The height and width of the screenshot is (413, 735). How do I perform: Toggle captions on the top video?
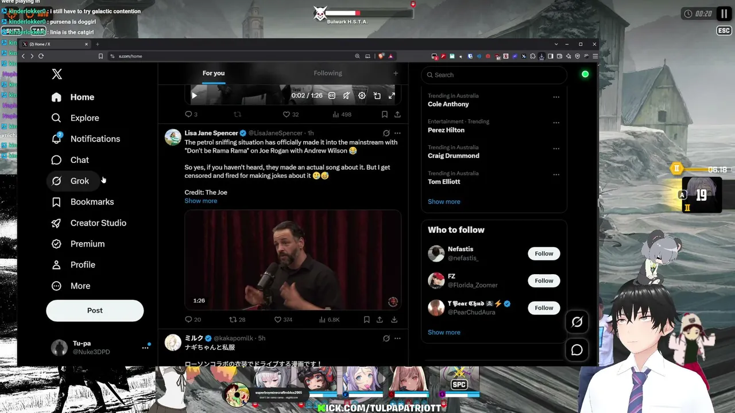pyautogui.click(x=332, y=96)
